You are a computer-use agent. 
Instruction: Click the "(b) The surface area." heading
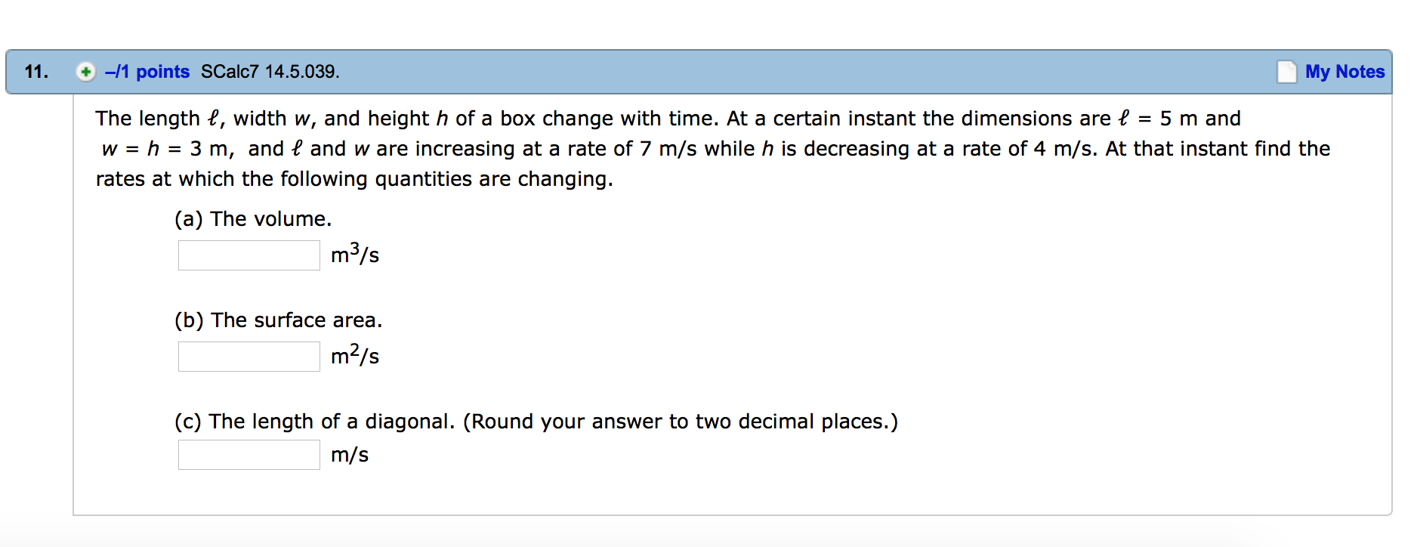tap(278, 320)
